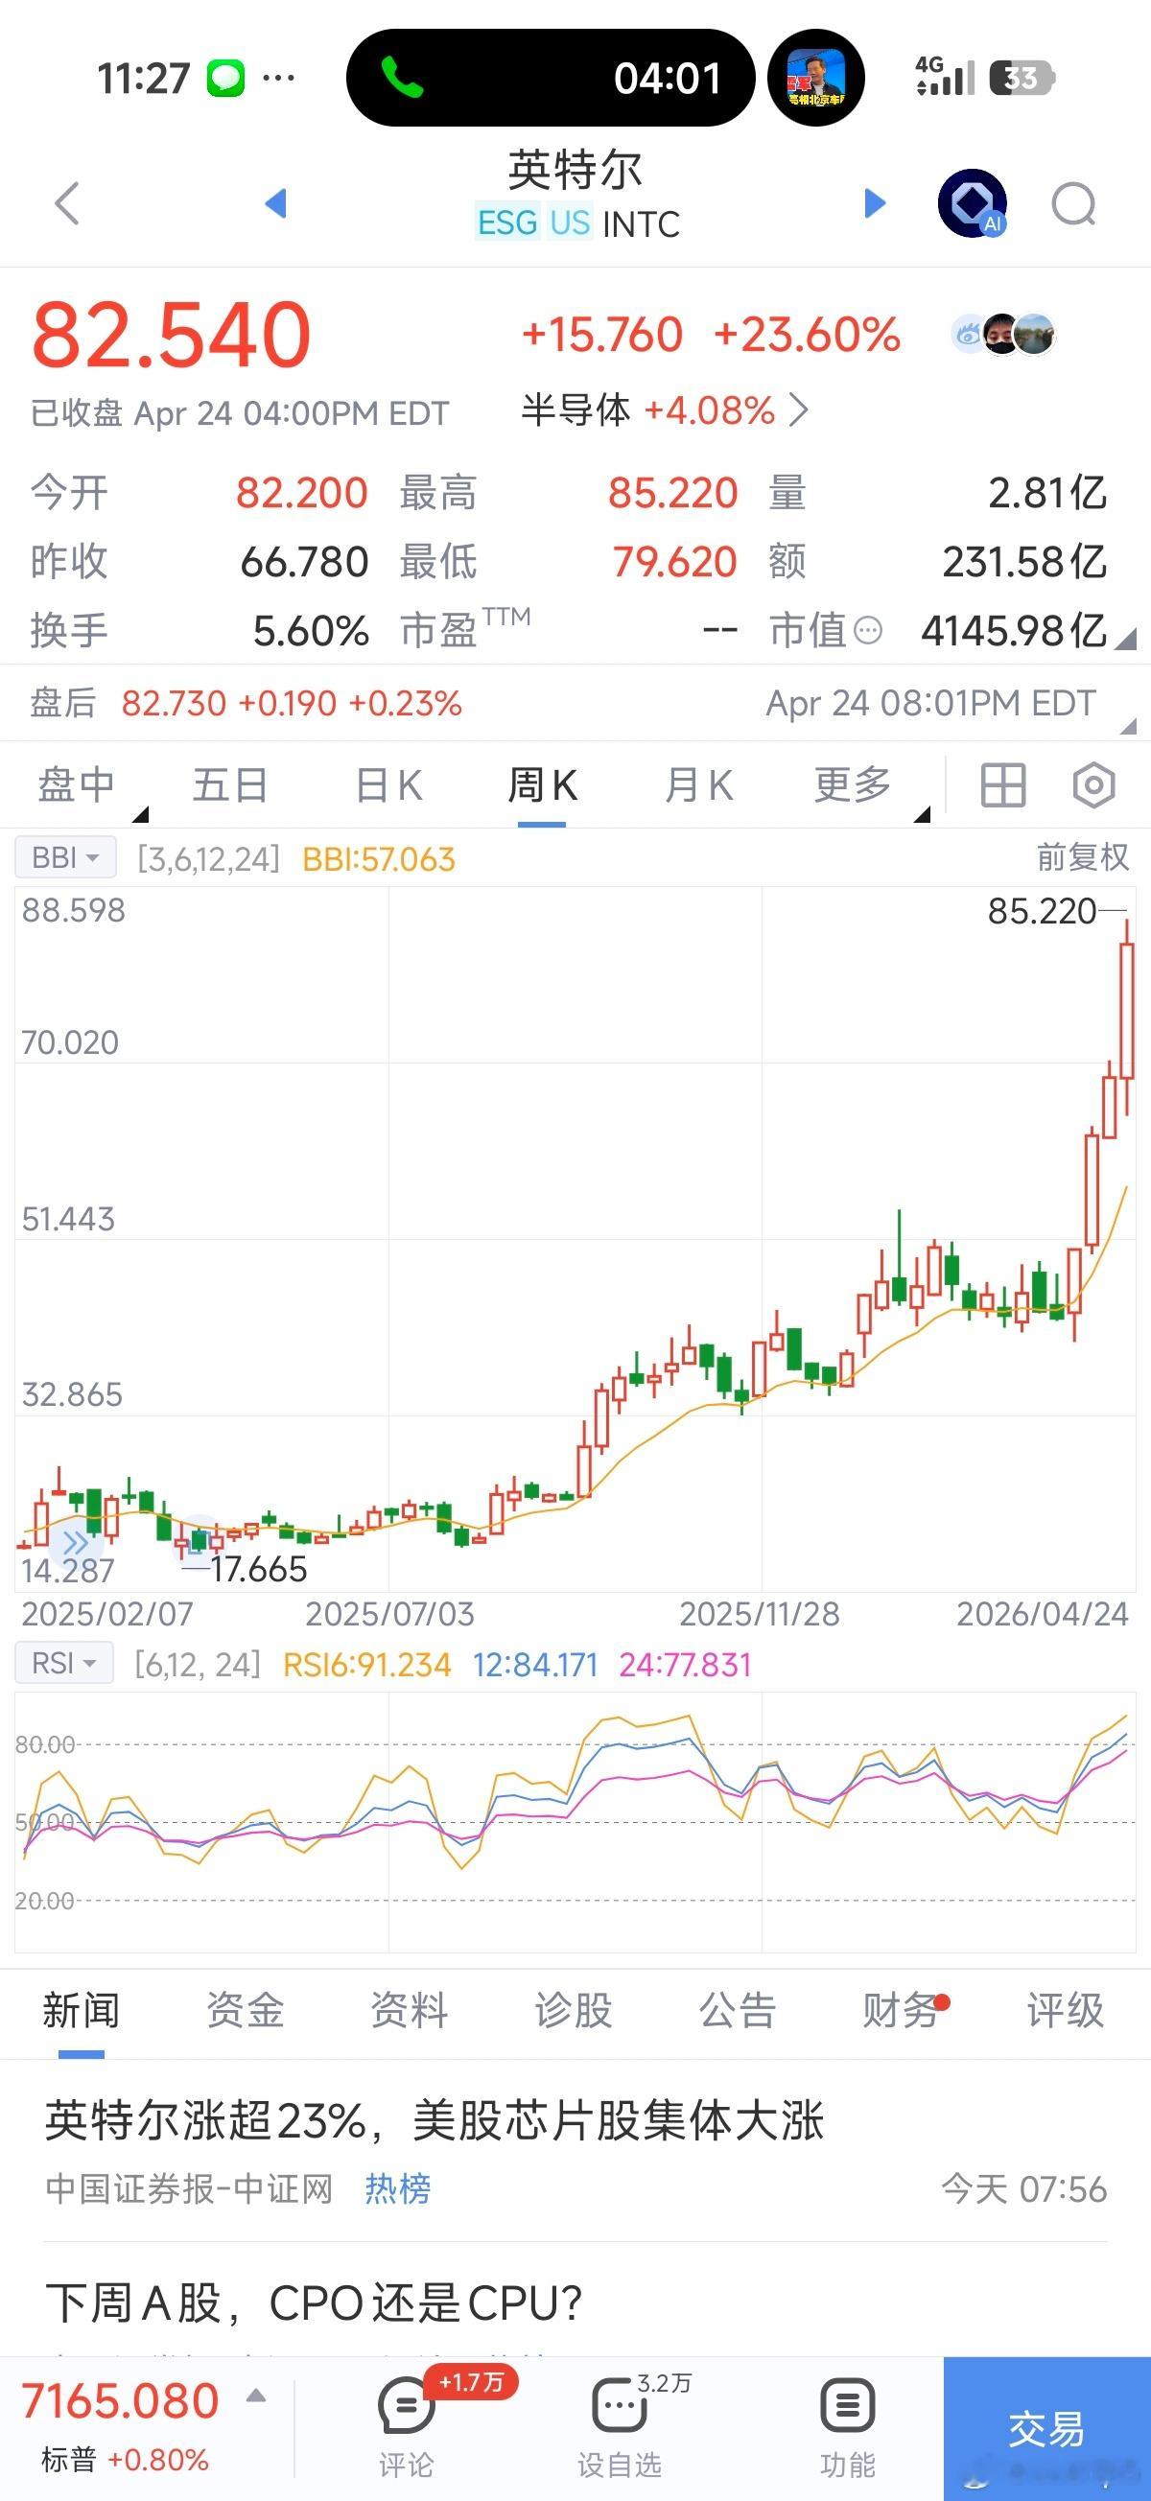1151x2501 pixels.
Task: Switch to 资金 capital flow tab
Action: (245, 2011)
